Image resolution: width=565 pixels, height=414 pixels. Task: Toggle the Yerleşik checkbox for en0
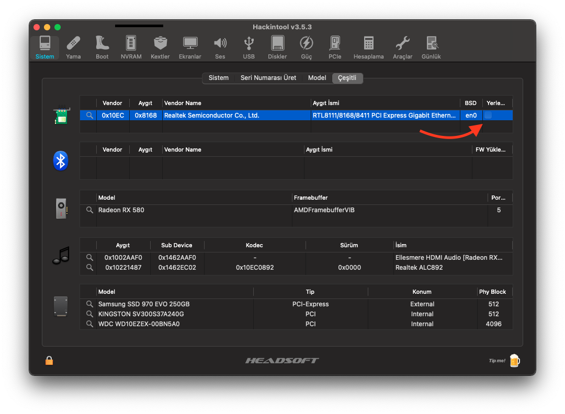coord(488,116)
